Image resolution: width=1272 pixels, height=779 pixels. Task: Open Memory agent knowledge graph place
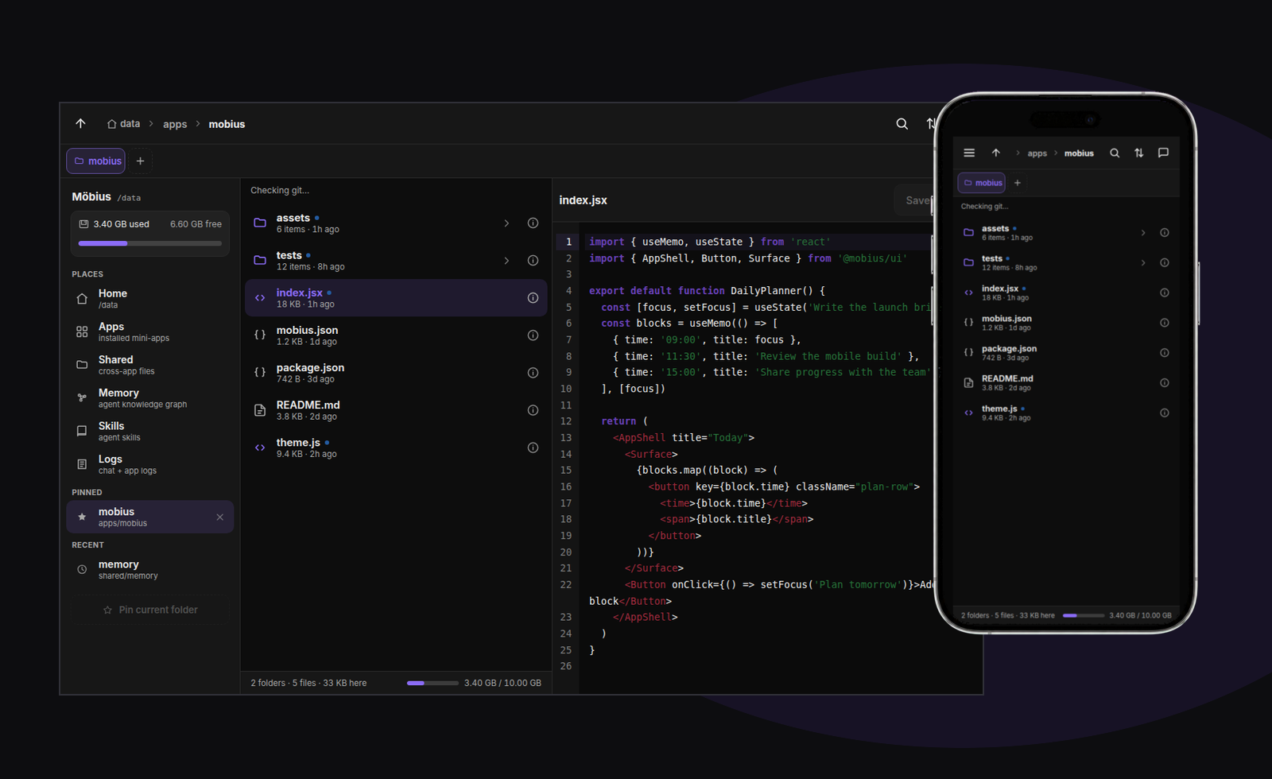pyautogui.click(x=149, y=398)
